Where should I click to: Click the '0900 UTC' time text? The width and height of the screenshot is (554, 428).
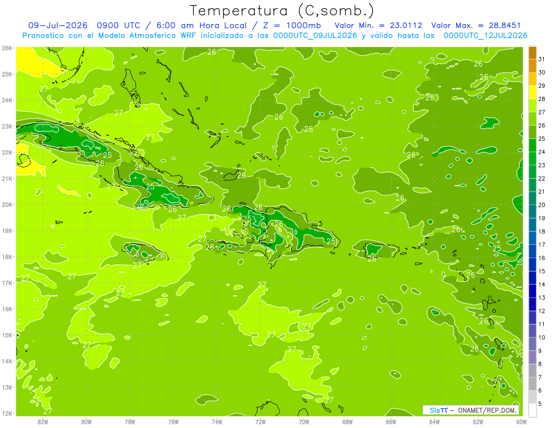click(120, 25)
